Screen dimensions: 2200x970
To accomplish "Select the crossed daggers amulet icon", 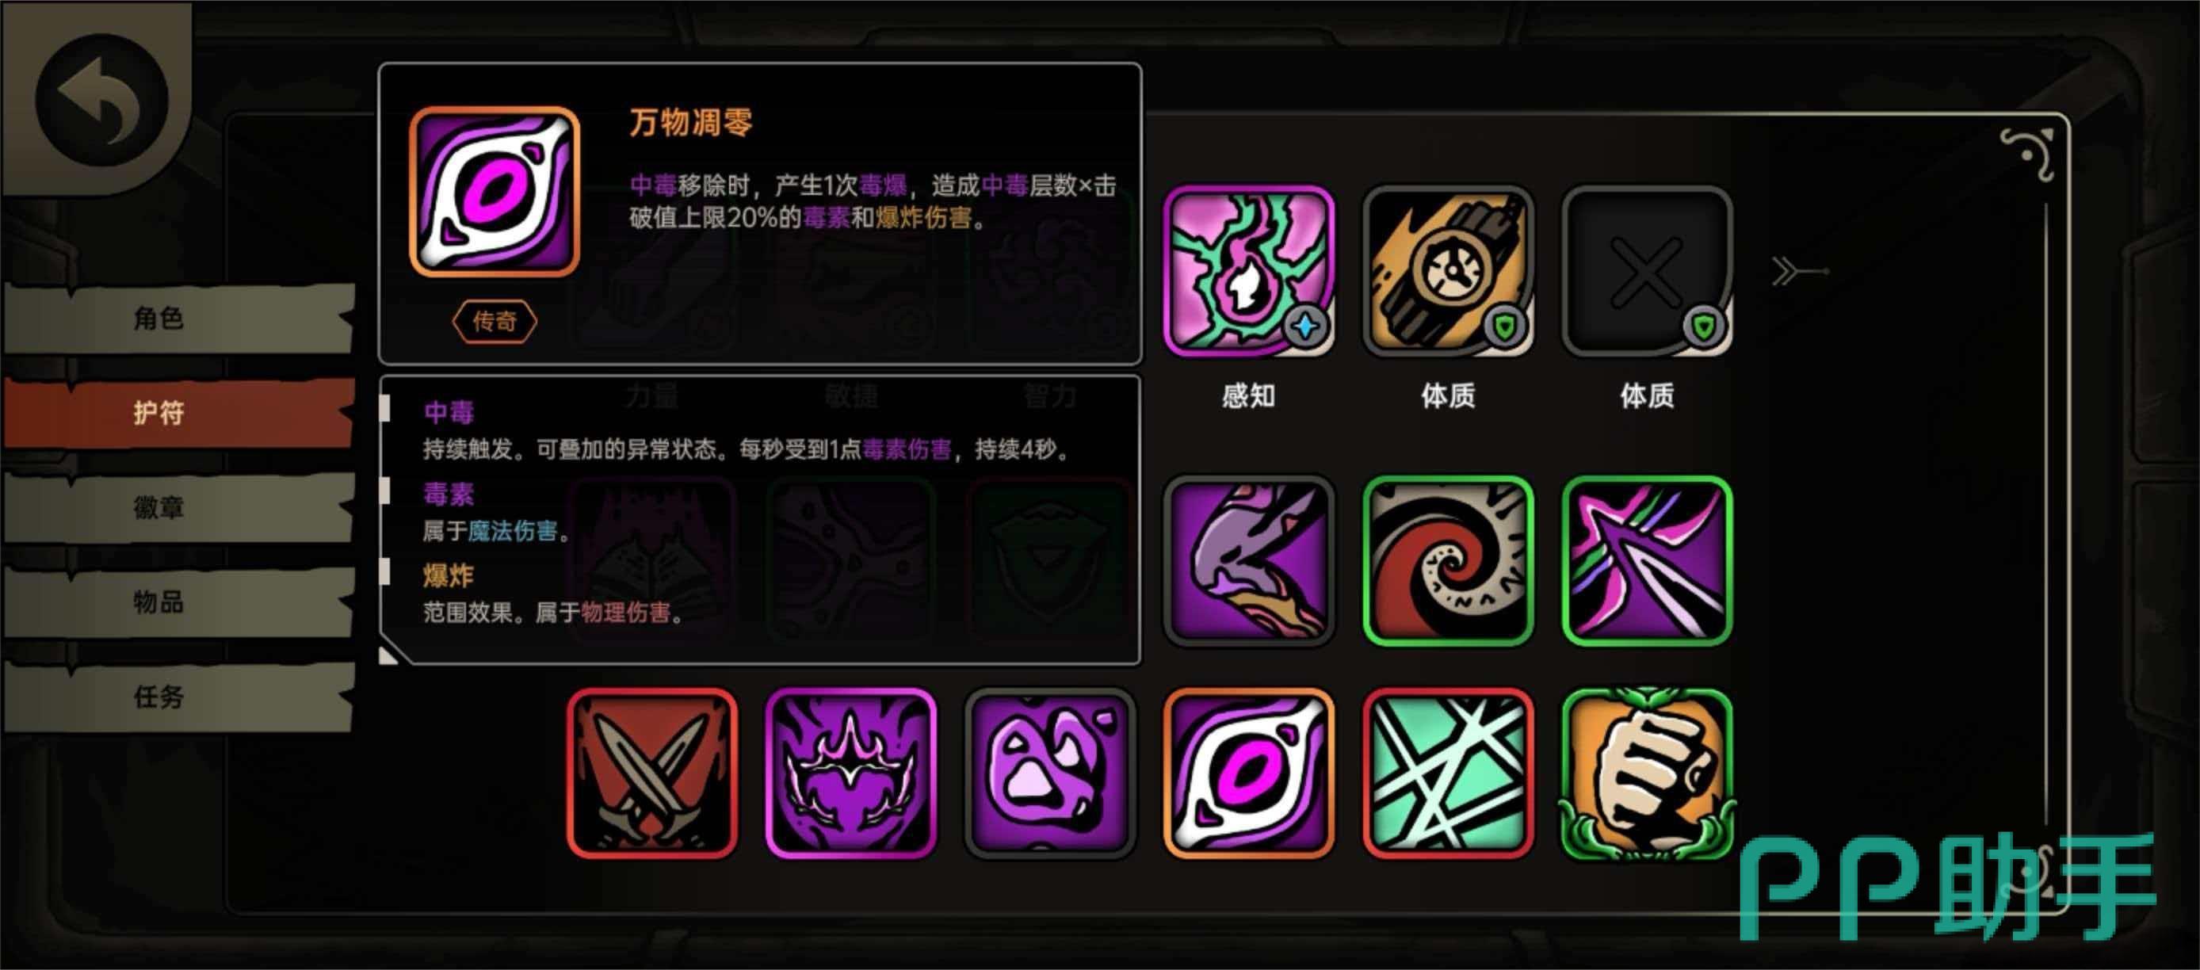I will click(651, 773).
